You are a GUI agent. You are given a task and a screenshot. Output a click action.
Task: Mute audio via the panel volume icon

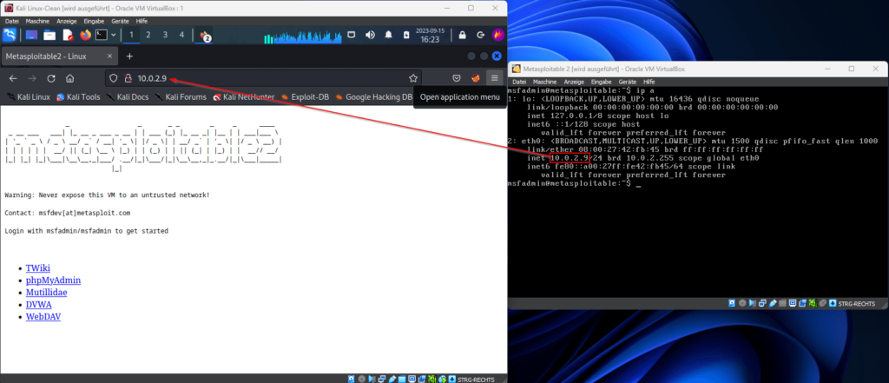[x=370, y=36]
